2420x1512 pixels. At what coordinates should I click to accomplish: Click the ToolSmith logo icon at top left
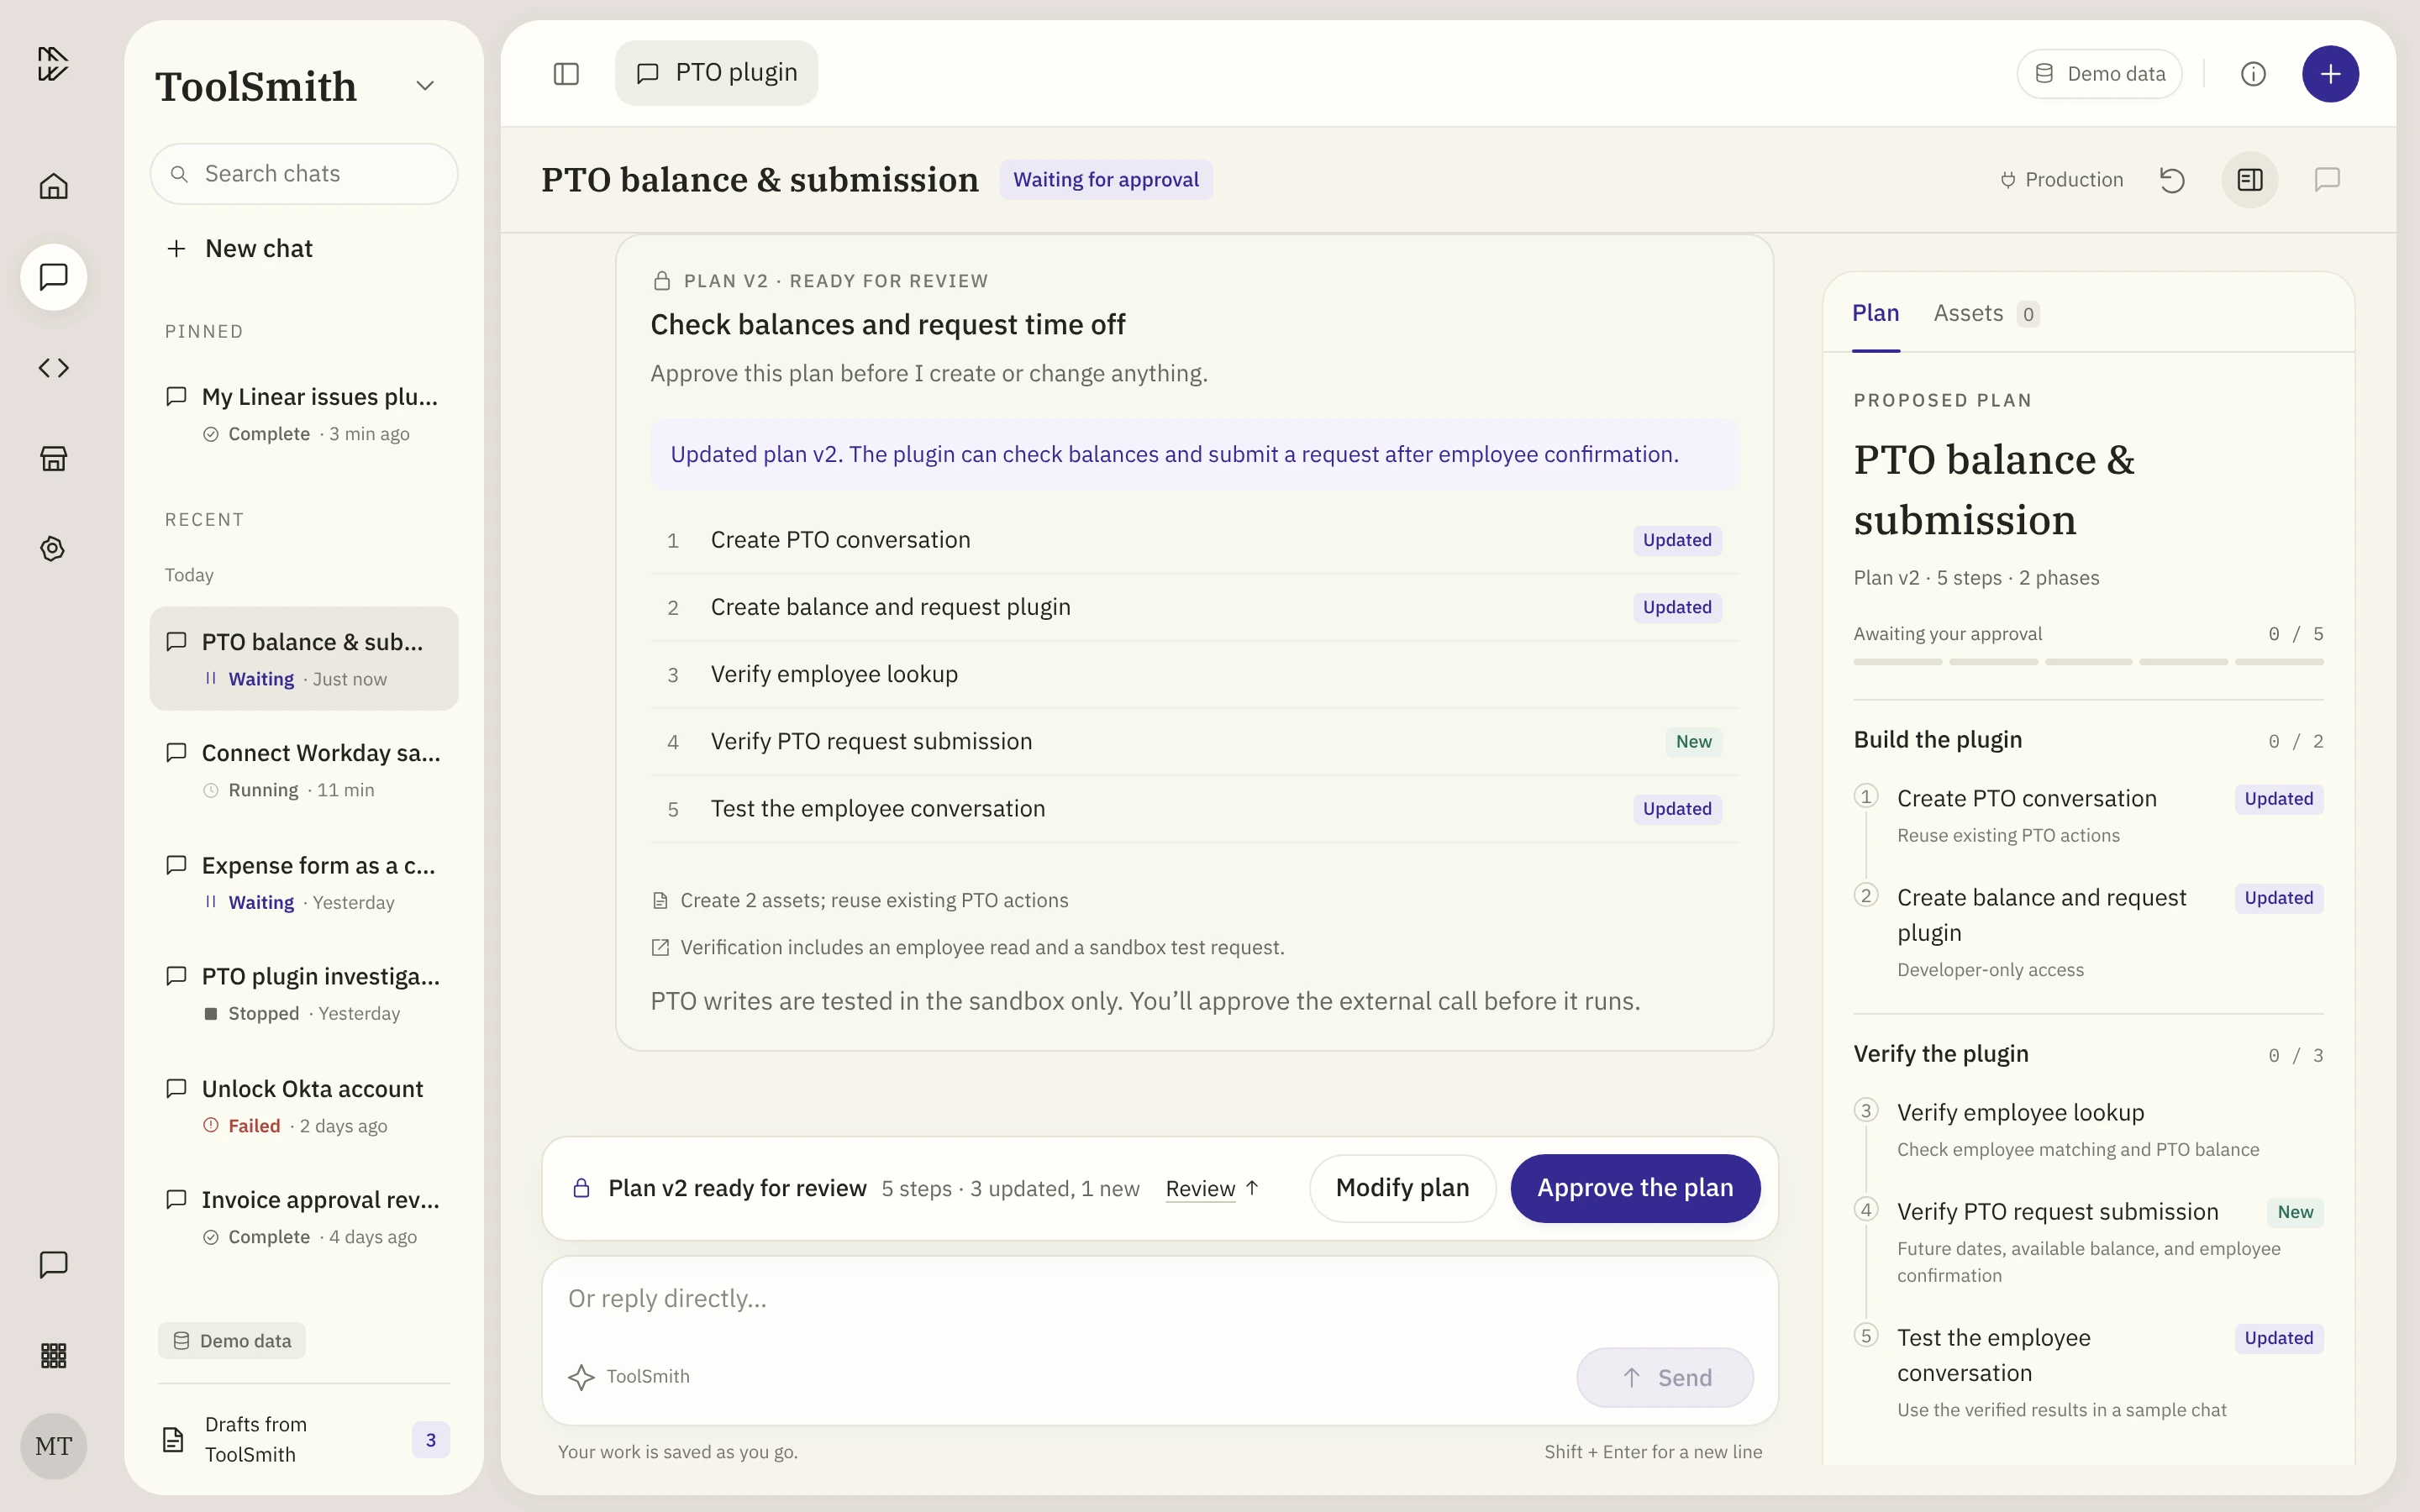53,64
